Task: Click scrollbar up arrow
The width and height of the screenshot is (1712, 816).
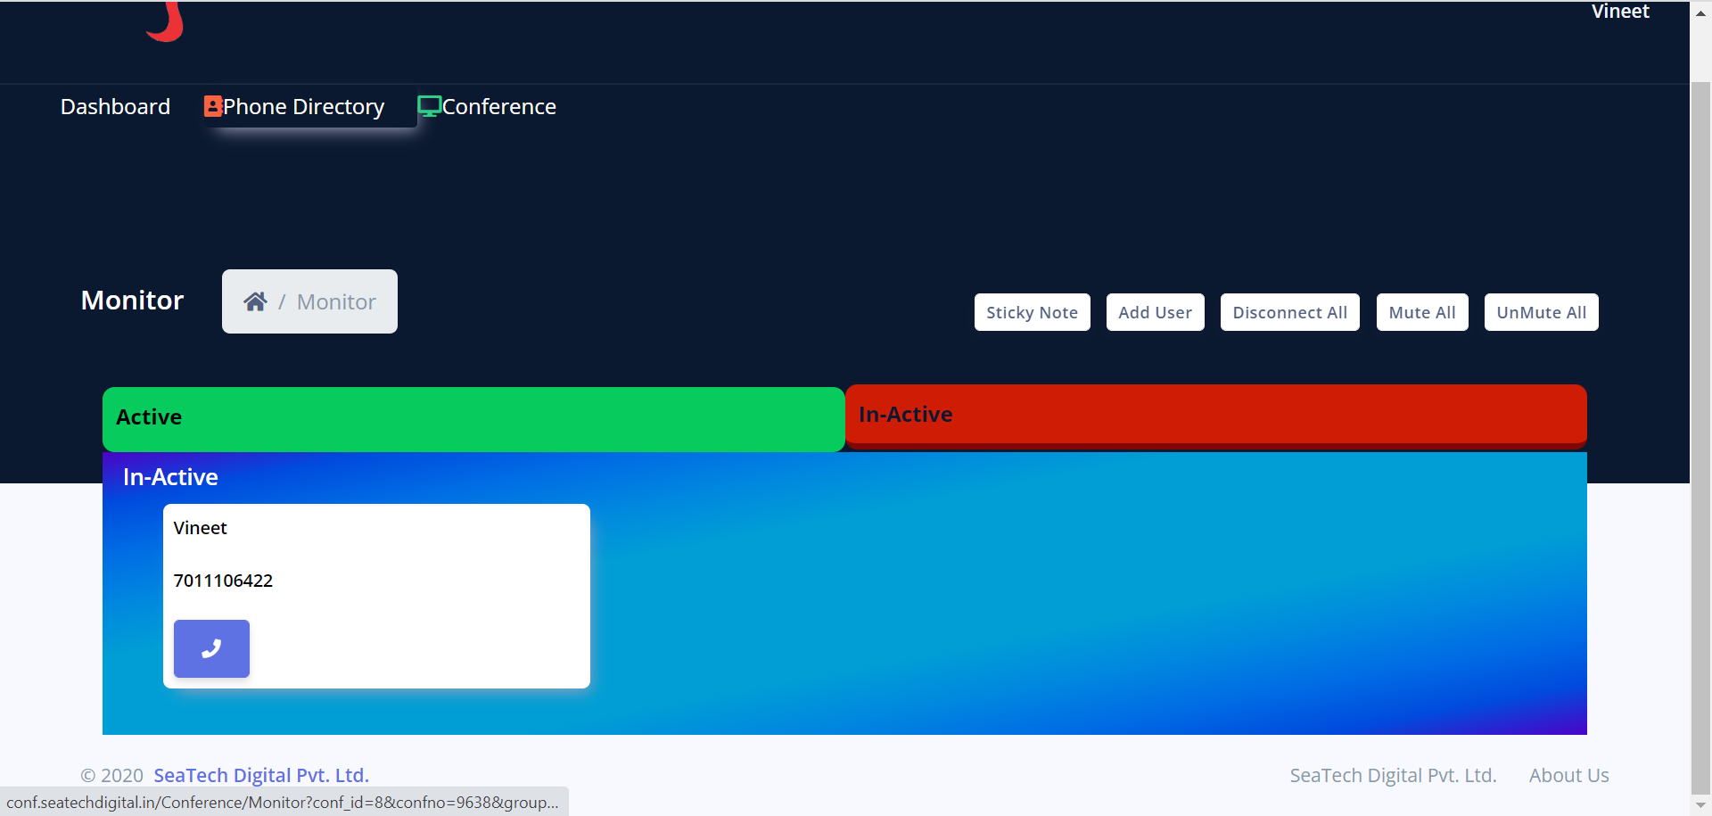Action: (1700, 13)
